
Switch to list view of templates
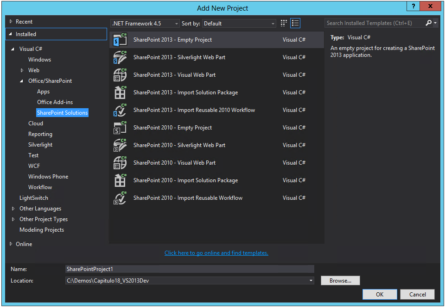[x=295, y=23]
